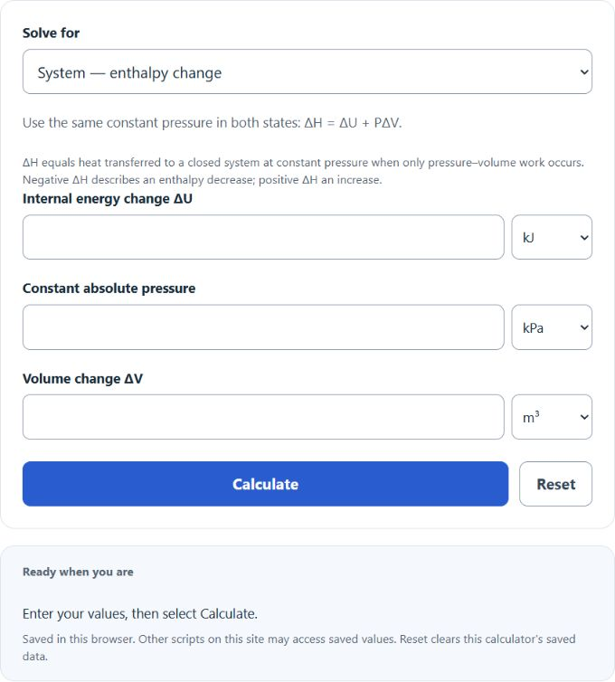This screenshot has width=615, height=682.
Task: Click the Saved in this browser note
Action: 298,648
